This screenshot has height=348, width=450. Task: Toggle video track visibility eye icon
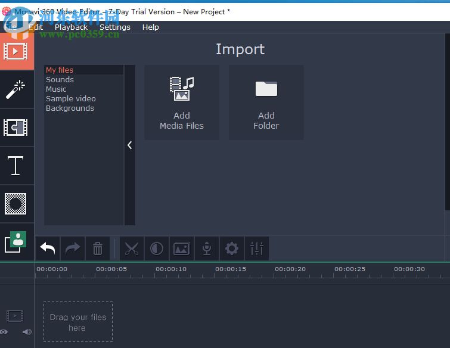coord(4,332)
